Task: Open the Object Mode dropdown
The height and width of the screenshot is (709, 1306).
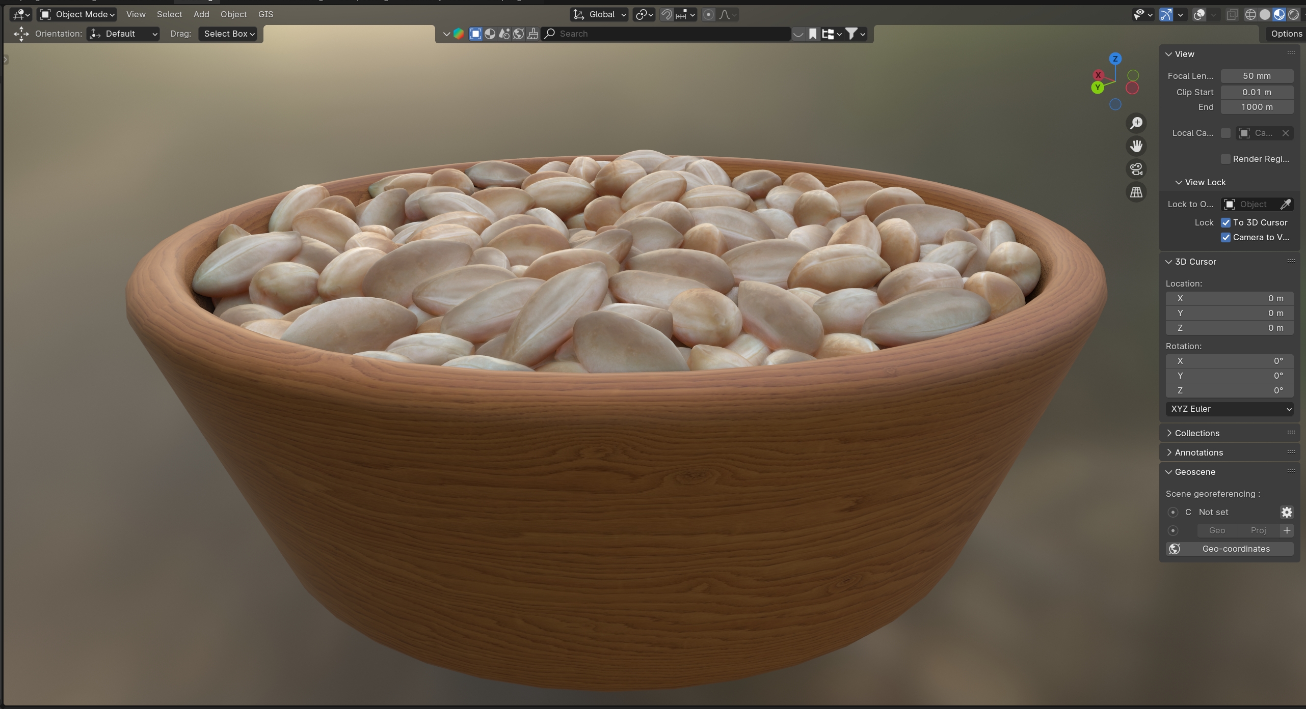Action: pyautogui.click(x=77, y=14)
